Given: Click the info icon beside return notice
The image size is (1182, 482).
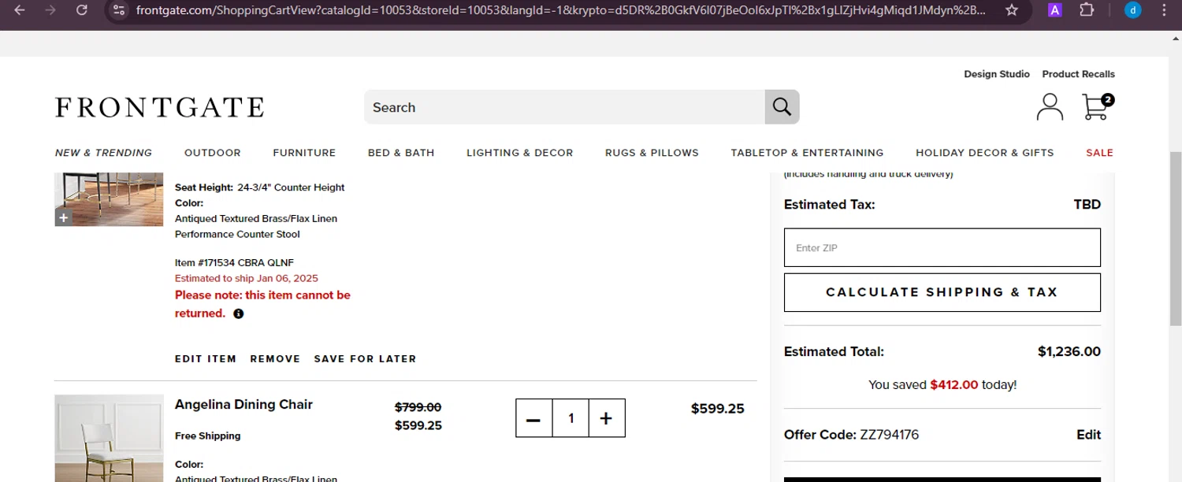Looking at the screenshot, I should click(239, 313).
